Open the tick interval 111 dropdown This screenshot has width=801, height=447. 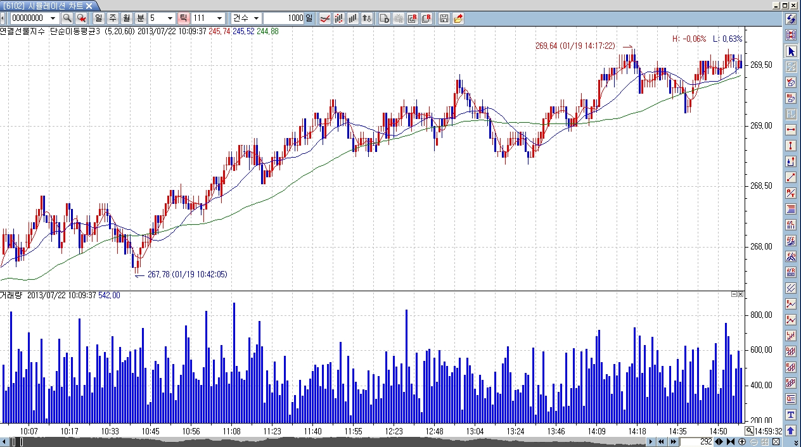pyautogui.click(x=219, y=18)
